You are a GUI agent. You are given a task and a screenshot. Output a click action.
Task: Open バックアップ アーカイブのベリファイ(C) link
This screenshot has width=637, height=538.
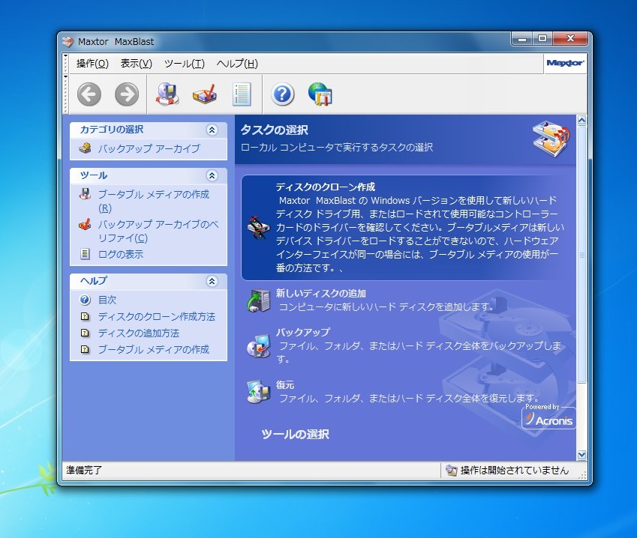(158, 231)
